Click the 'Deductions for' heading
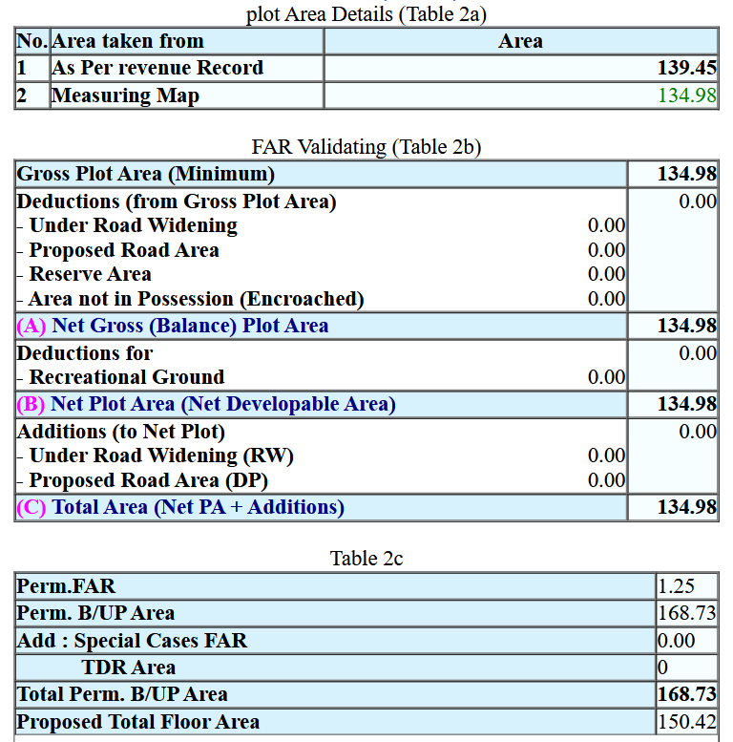The height and width of the screenshot is (742, 733). [x=85, y=353]
